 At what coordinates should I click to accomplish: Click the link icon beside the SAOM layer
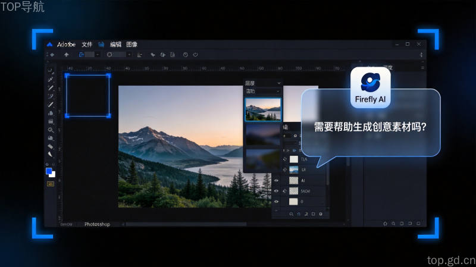click(284, 191)
